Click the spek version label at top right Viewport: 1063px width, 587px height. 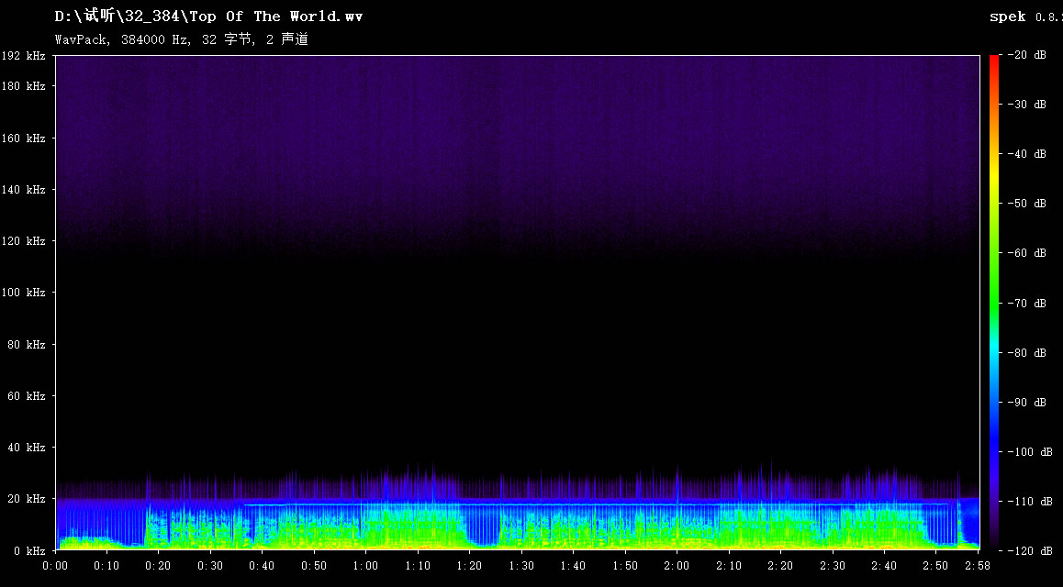[1024, 17]
